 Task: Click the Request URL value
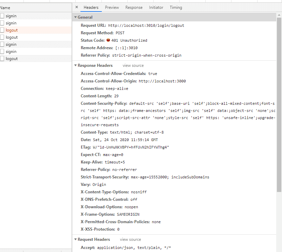point(146,25)
